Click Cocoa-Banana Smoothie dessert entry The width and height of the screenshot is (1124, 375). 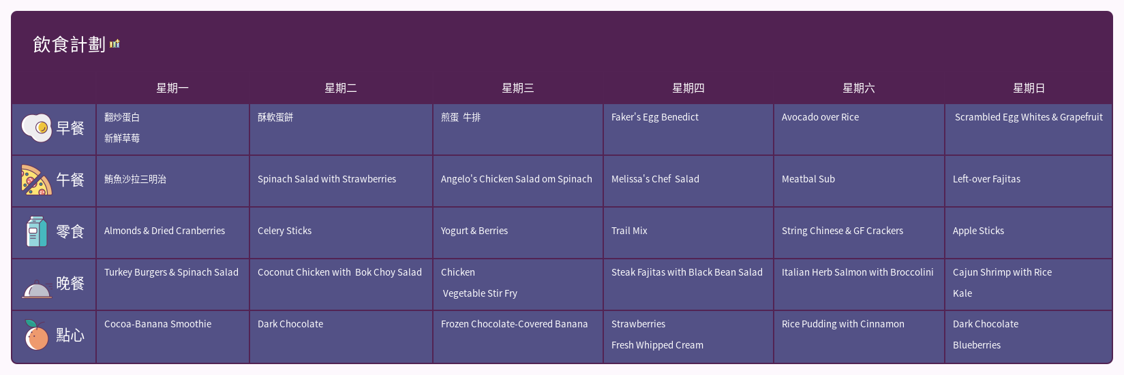[x=157, y=324]
